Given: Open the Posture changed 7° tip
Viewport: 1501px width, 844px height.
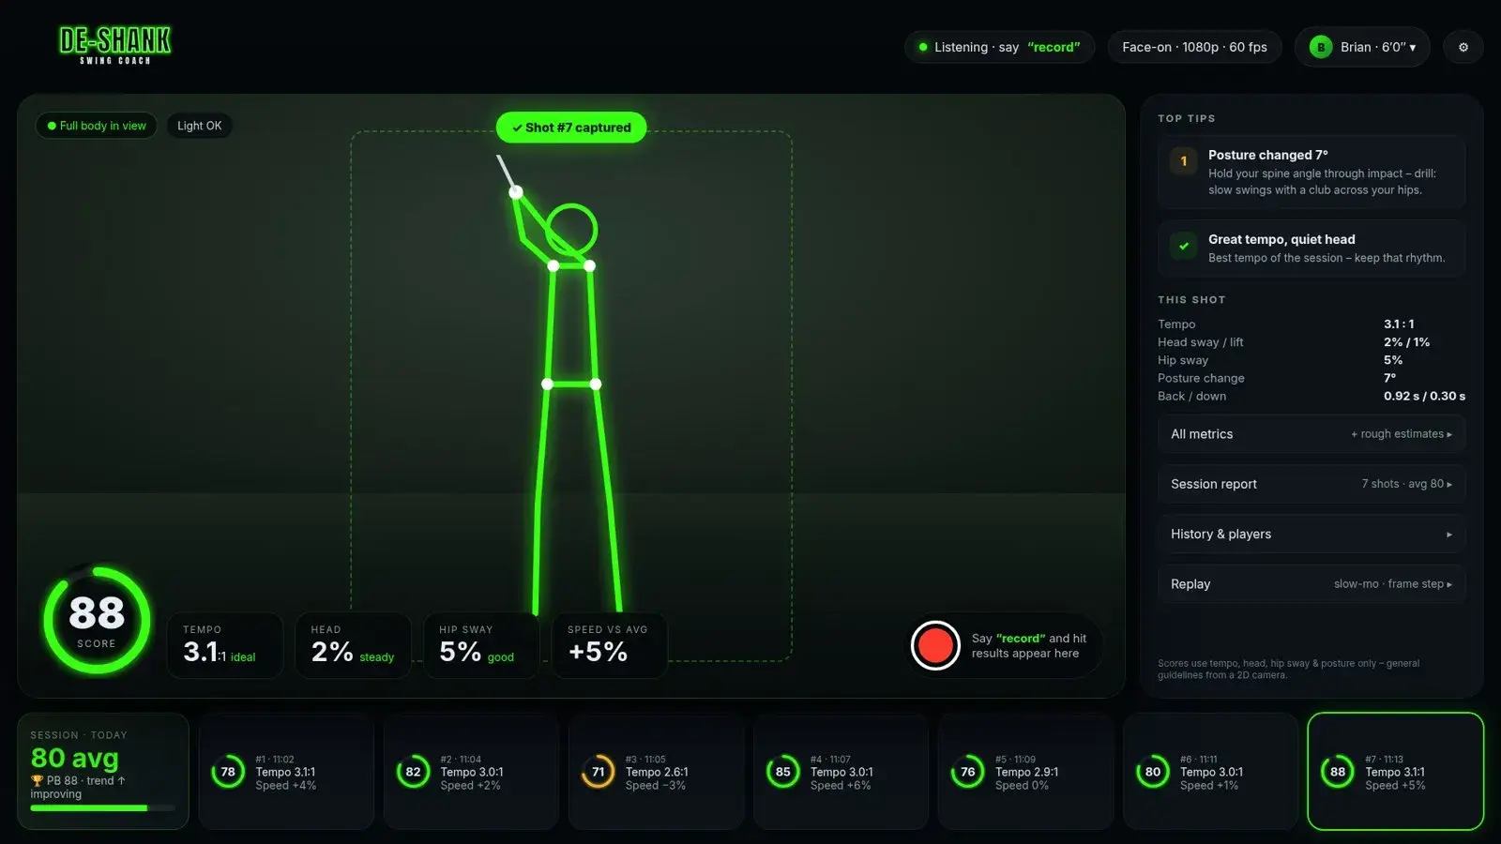Looking at the screenshot, I should [x=1311, y=172].
